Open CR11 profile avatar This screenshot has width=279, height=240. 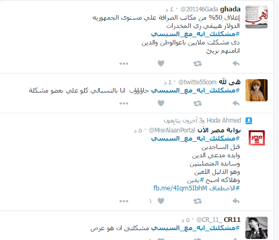coord(256,228)
